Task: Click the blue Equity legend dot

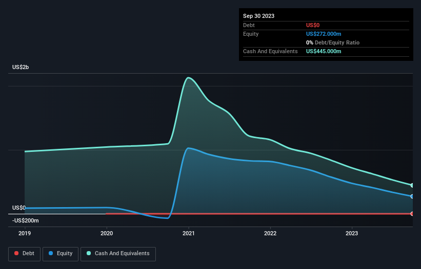Action: coord(51,253)
